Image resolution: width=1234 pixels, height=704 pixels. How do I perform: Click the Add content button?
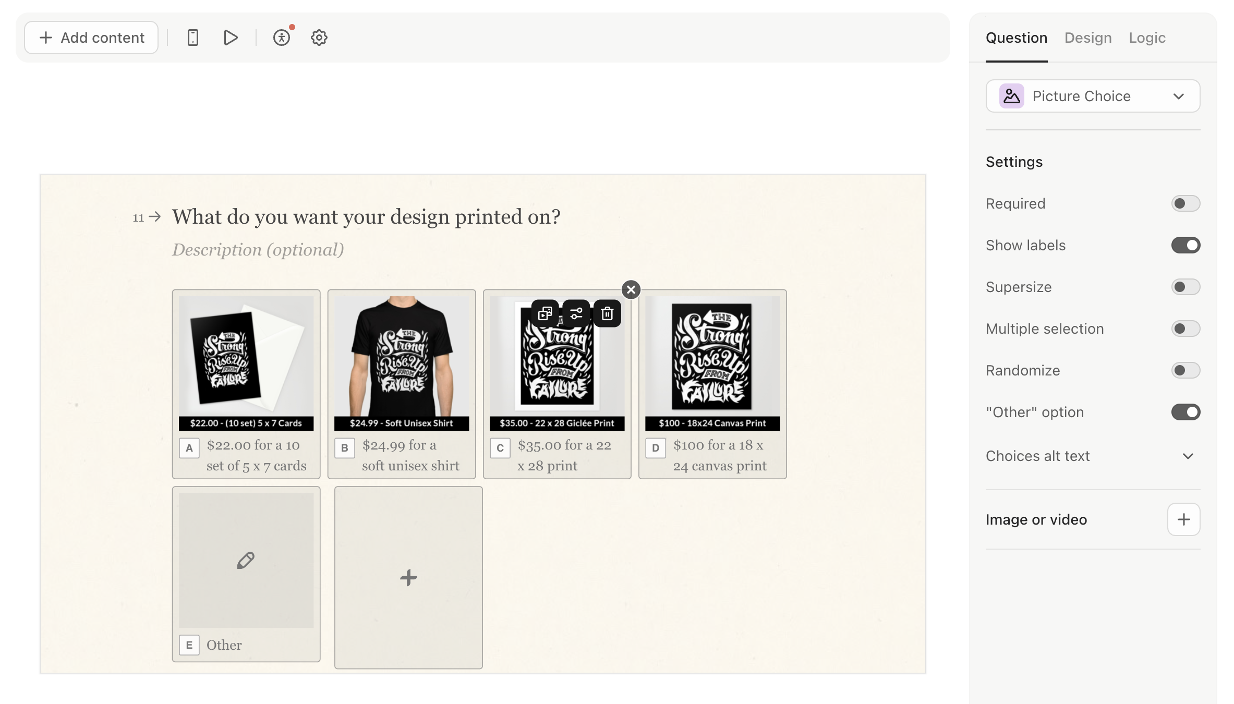point(91,37)
